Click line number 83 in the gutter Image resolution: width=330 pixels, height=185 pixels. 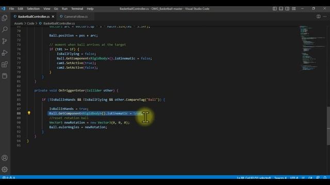pos(19,90)
